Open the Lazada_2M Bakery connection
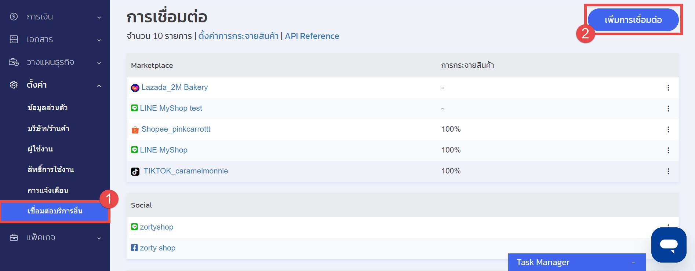This screenshot has width=695, height=271. pos(175,87)
